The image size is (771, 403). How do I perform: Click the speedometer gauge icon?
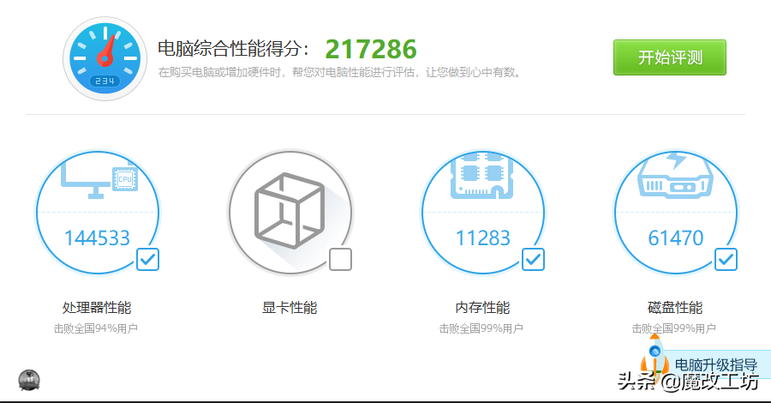(x=105, y=58)
